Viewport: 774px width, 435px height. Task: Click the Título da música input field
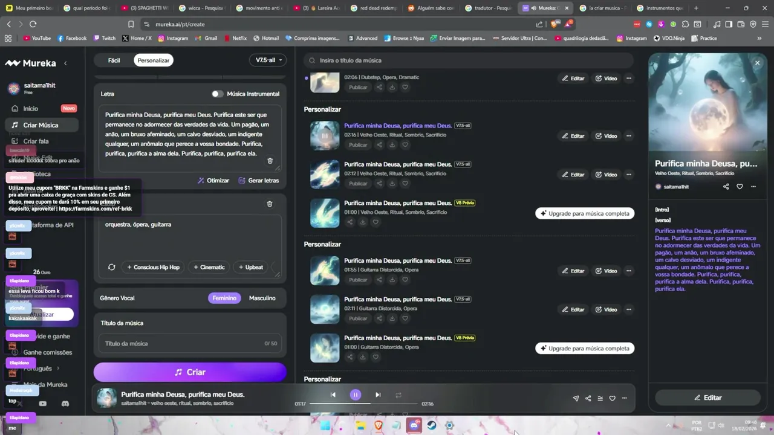[x=190, y=344]
